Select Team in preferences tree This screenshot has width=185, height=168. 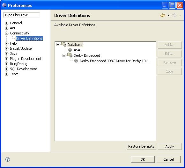point(14,74)
